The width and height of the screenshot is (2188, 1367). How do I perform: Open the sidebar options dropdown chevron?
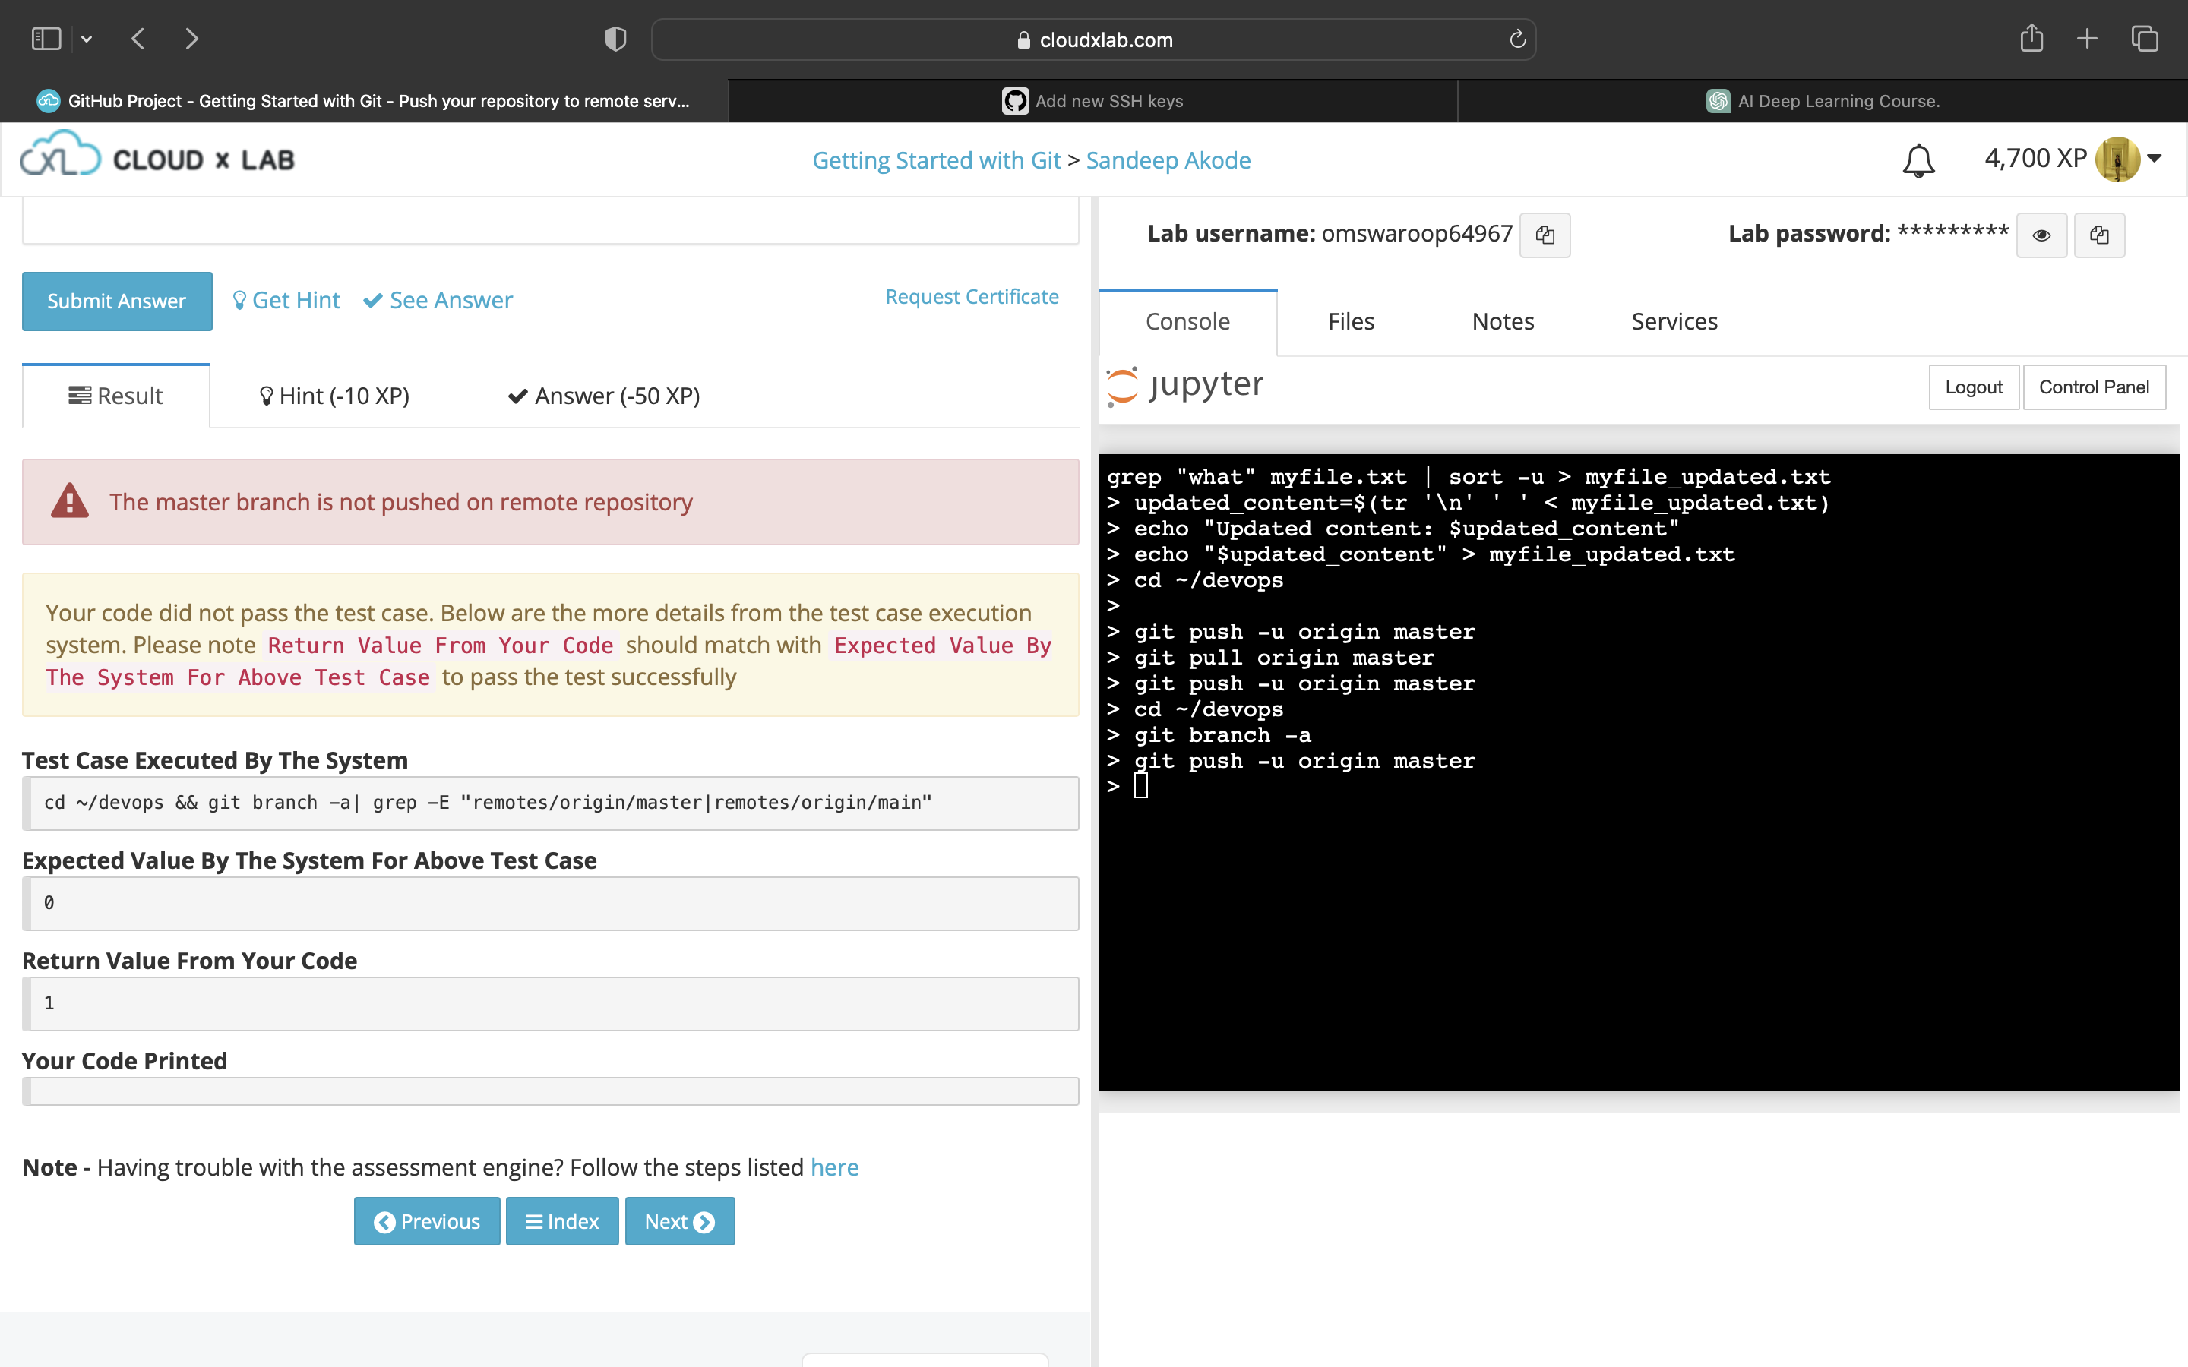coord(87,39)
